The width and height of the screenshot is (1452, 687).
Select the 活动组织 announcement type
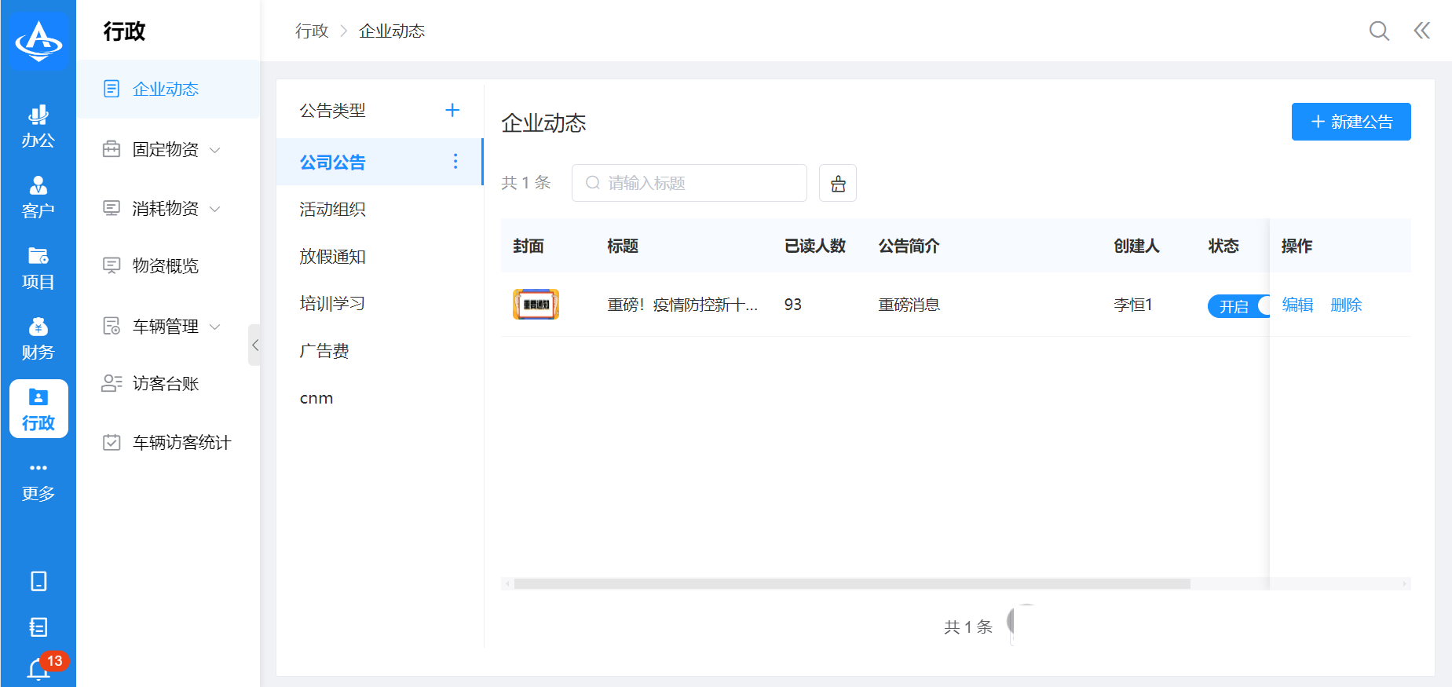[x=333, y=210]
